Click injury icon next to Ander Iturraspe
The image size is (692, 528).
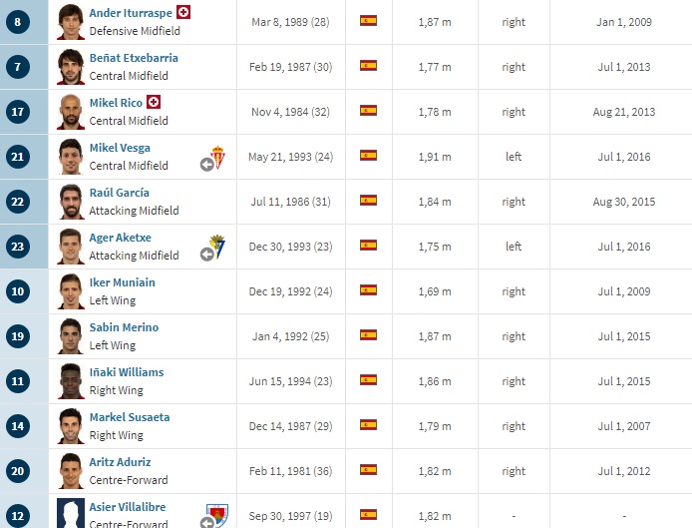click(183, 12)
